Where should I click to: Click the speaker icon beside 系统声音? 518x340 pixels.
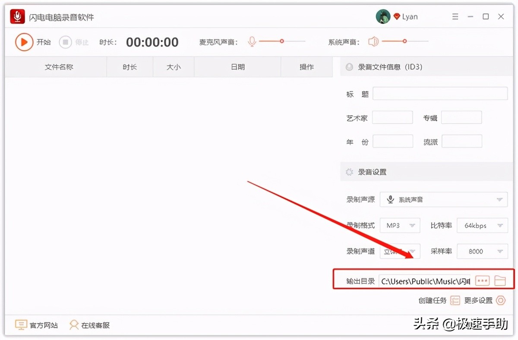[x=373, y=42]
